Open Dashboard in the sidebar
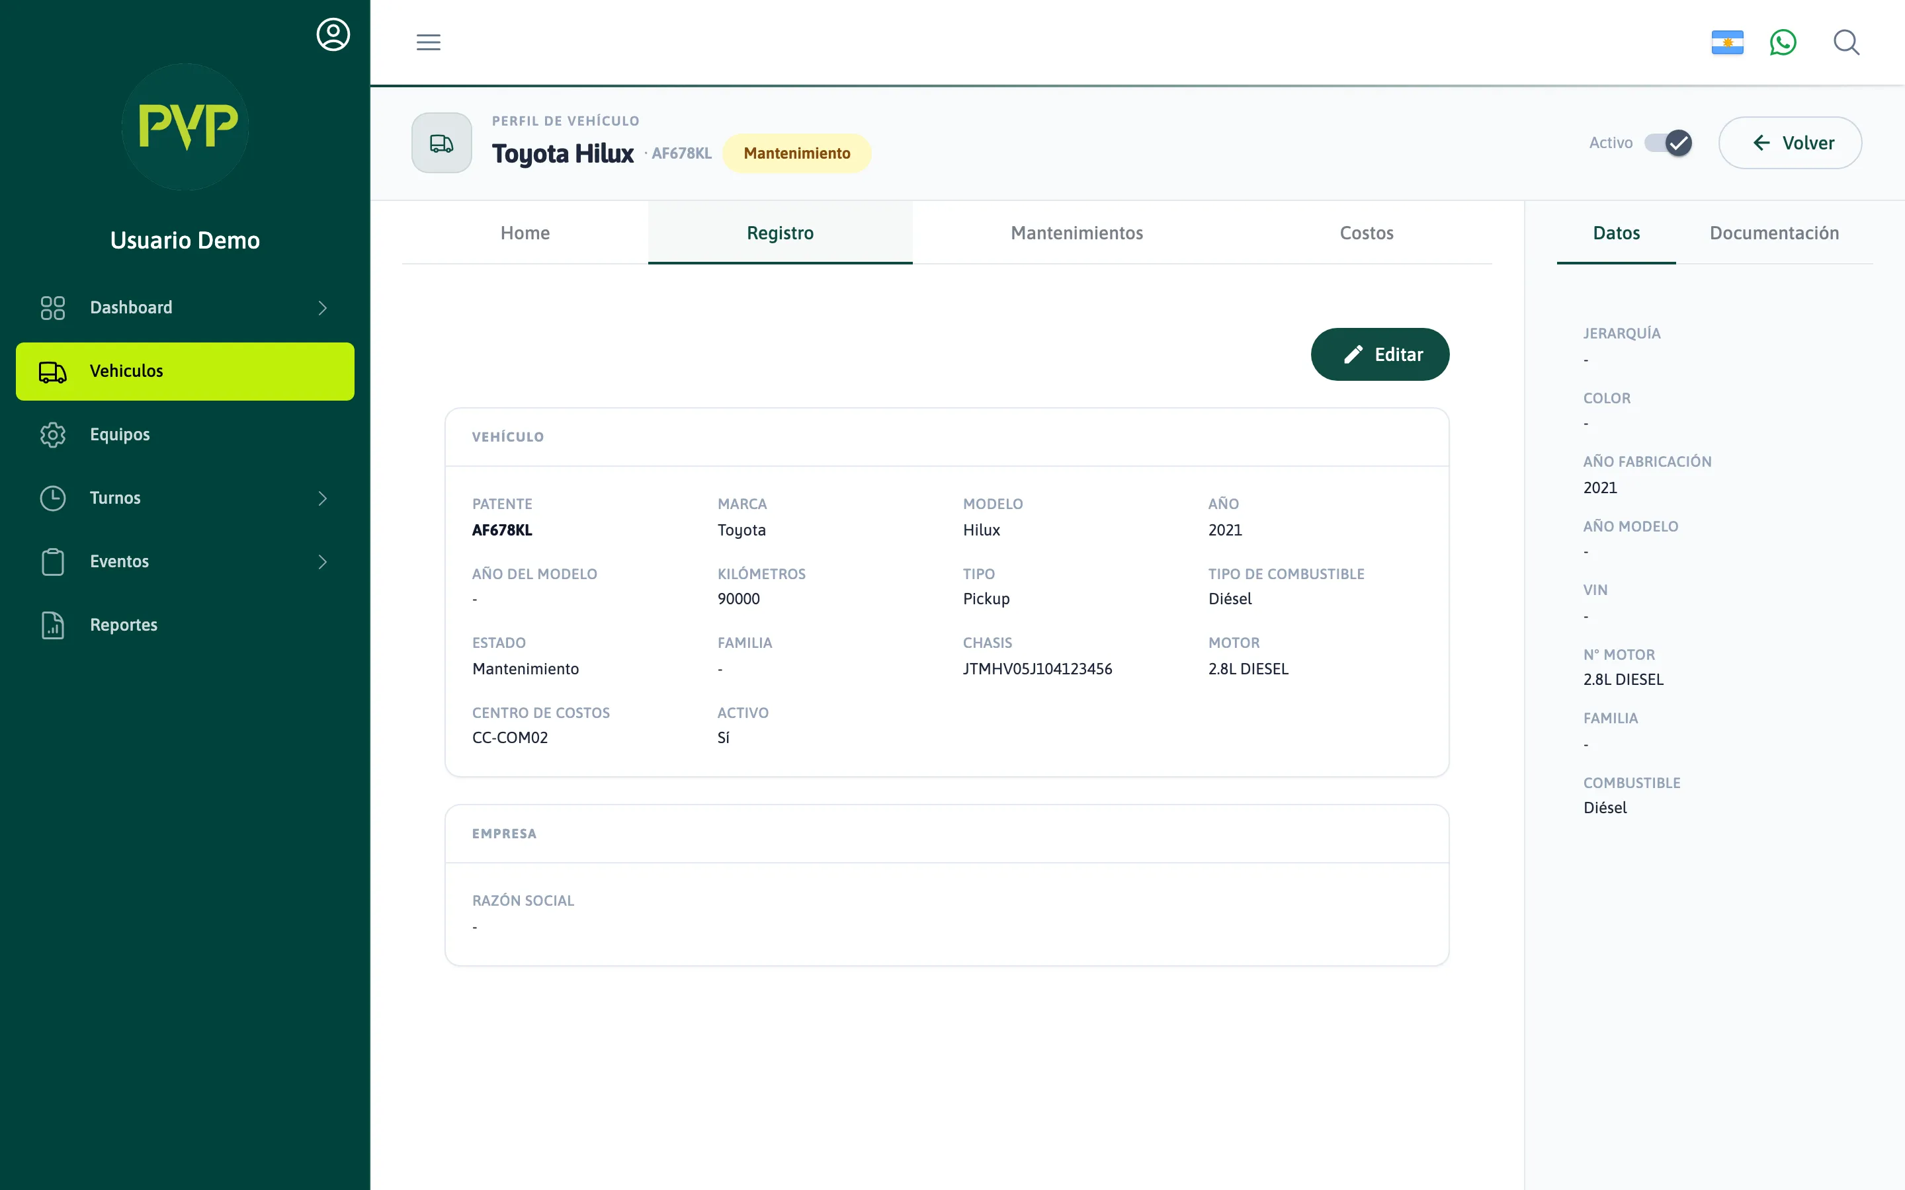Viewport: 1905px width, 1190px height. pos(185,307)
